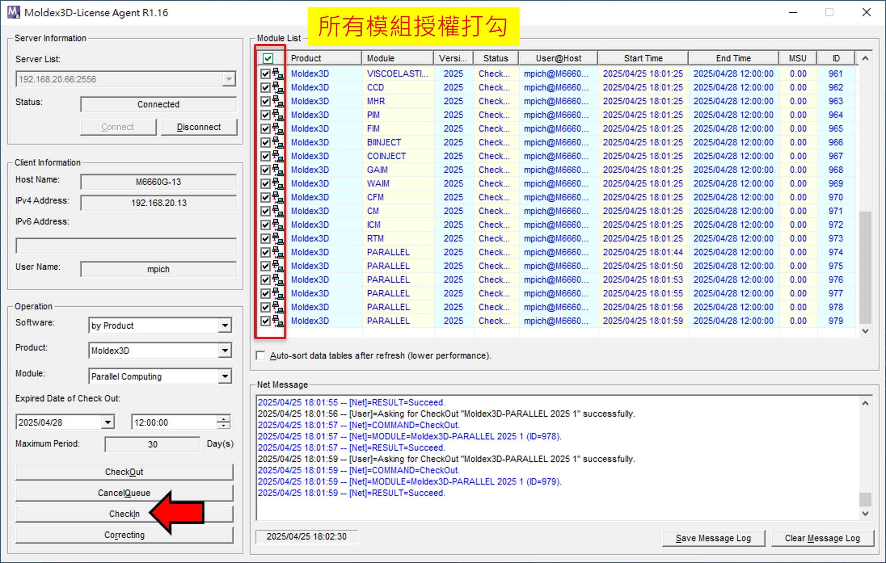Viewport: 886px width, 563px height.
Task: Click the network license icon in WAIM row
Action: pos(278,184)
